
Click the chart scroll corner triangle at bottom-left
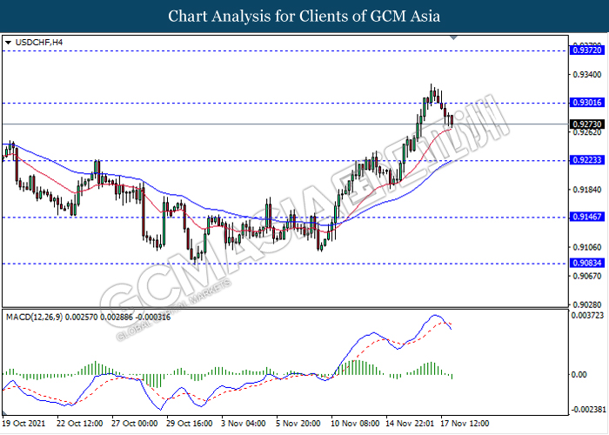click(5, 412)
